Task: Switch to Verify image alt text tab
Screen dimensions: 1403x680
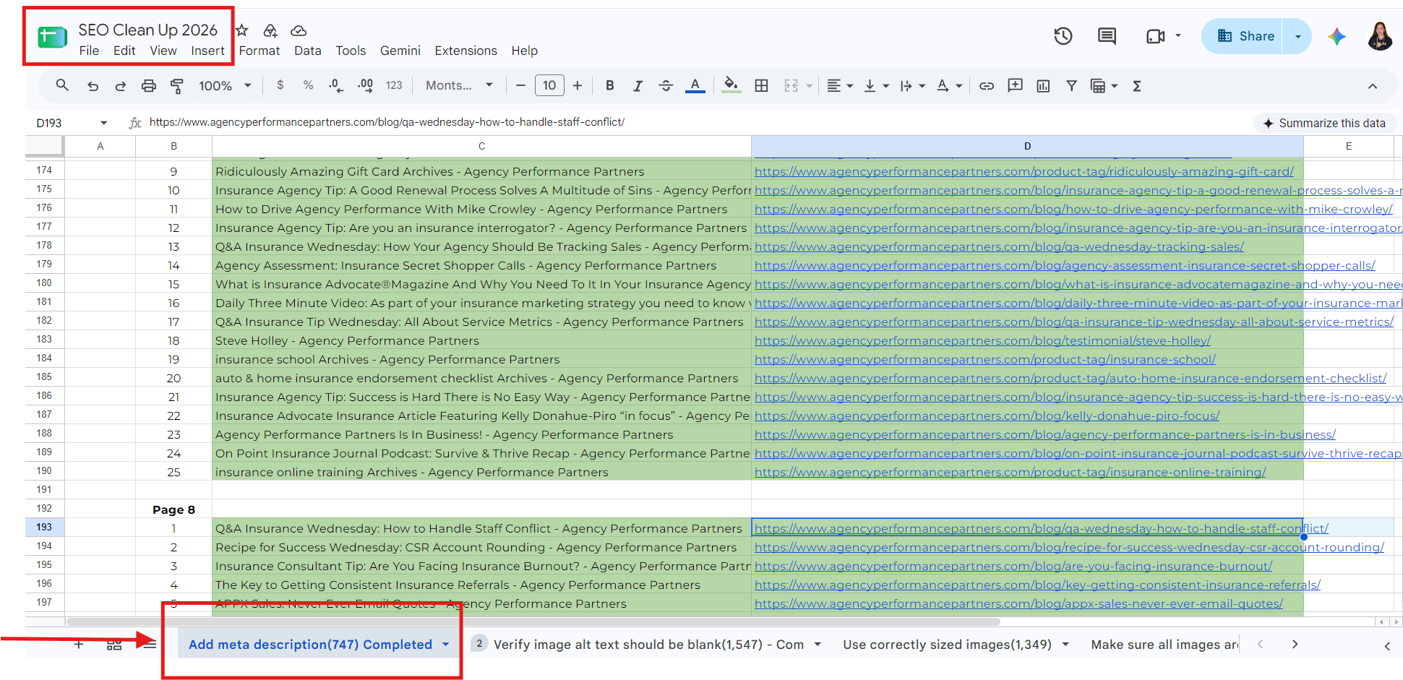Action: coord(648,644)
